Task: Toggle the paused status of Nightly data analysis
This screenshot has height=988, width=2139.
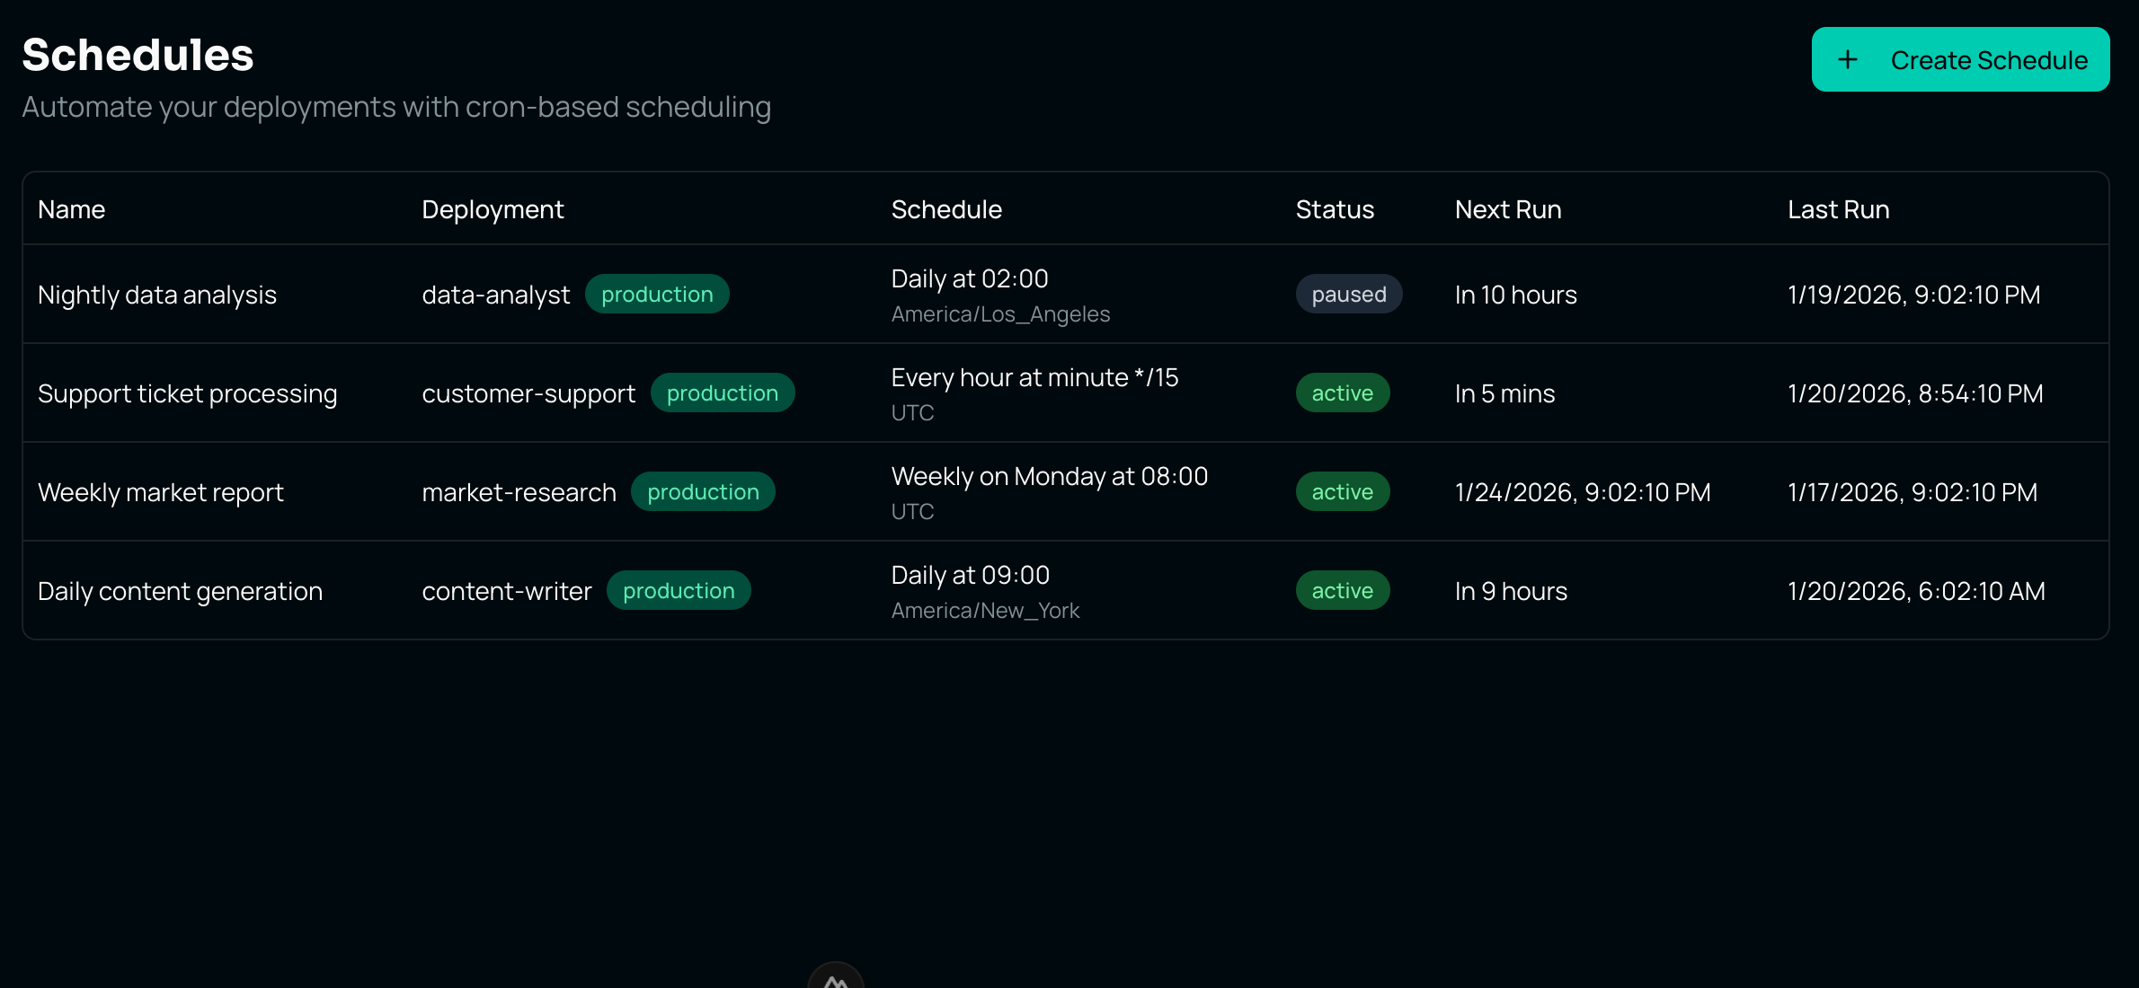Action: [x=1349, y=294]
